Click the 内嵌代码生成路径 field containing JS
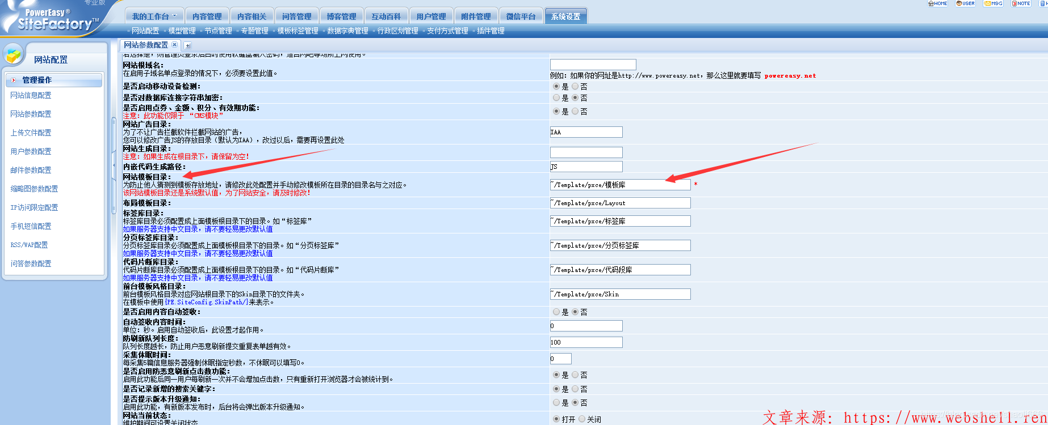Screen dimensions: 1048x425 pyautogui.click(x=586, y=167)
